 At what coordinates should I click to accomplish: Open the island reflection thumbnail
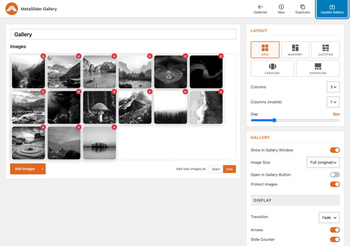click(x=99, y=143)
